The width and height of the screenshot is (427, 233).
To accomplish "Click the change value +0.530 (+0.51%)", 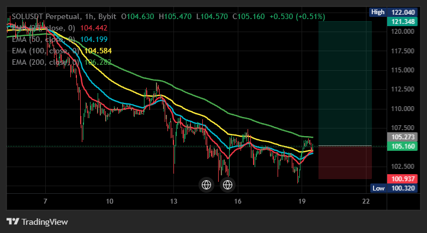I will click(297, 16).
